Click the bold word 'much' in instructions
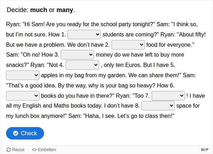Image resolution: width=213 pixels, height=154 pixels. [x=39, y=10]
